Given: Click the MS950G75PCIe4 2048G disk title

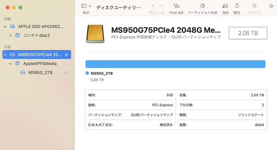Looking at the screenshot, I should 166,30.
